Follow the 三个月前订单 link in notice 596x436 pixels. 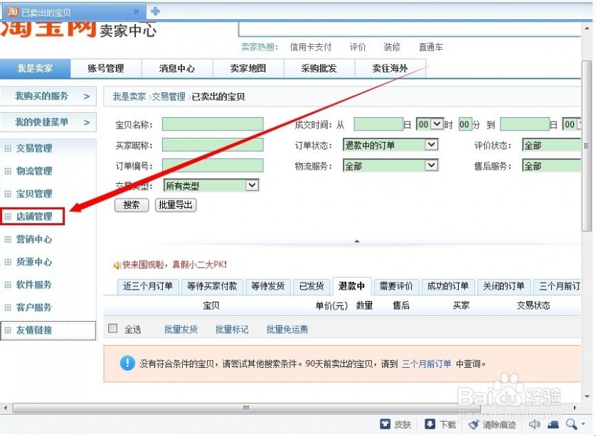click(426, 364)
